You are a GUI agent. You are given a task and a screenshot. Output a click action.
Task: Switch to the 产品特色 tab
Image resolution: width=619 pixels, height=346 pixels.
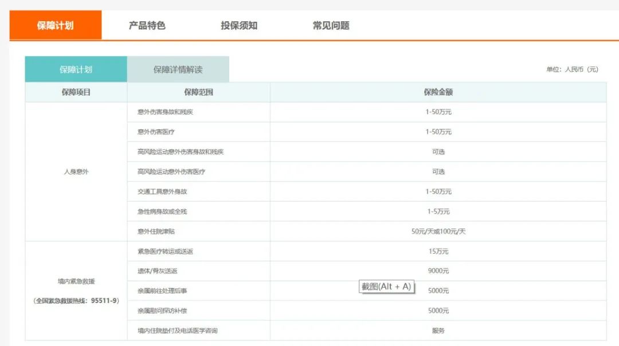pos(147,26)
